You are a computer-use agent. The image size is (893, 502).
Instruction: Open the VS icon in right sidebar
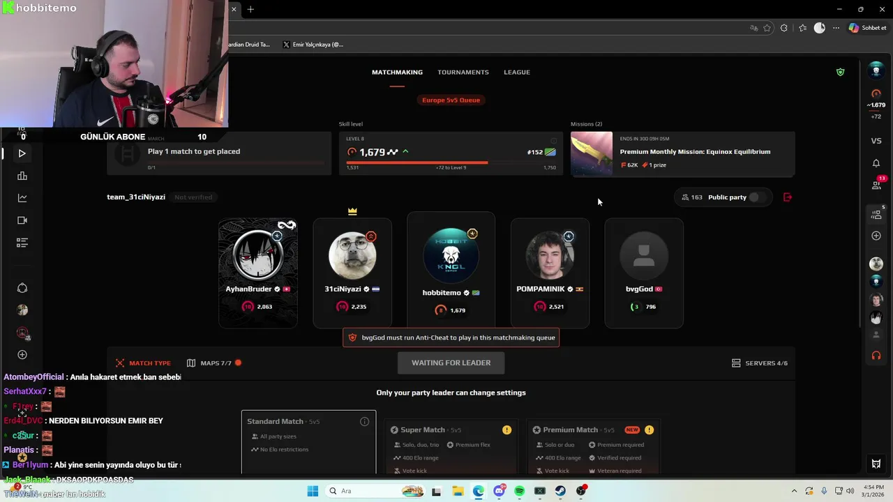876,141
